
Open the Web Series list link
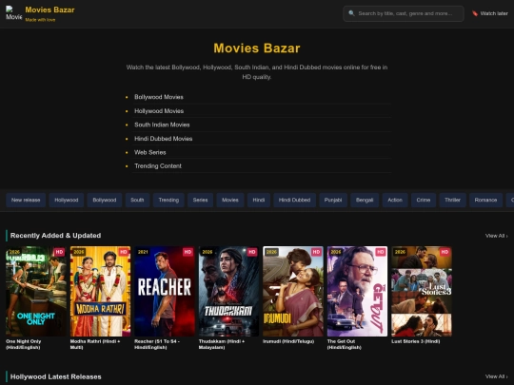pos(150,152)
